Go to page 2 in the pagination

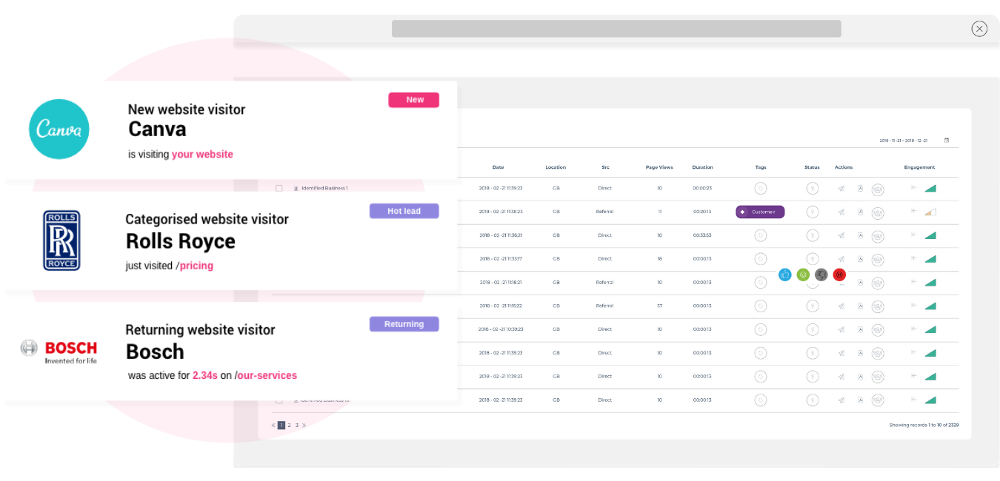tap(290, 425)
